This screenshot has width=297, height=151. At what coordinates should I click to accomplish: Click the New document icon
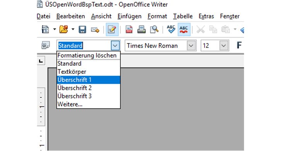46,29
